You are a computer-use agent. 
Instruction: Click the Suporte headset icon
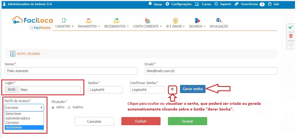click(x=216, y=4)
